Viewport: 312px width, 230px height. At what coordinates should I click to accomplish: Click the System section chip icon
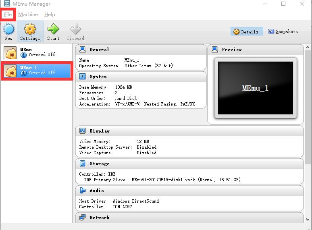click(x=83, y=77)
